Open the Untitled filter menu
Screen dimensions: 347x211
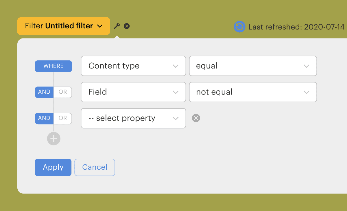63,26
